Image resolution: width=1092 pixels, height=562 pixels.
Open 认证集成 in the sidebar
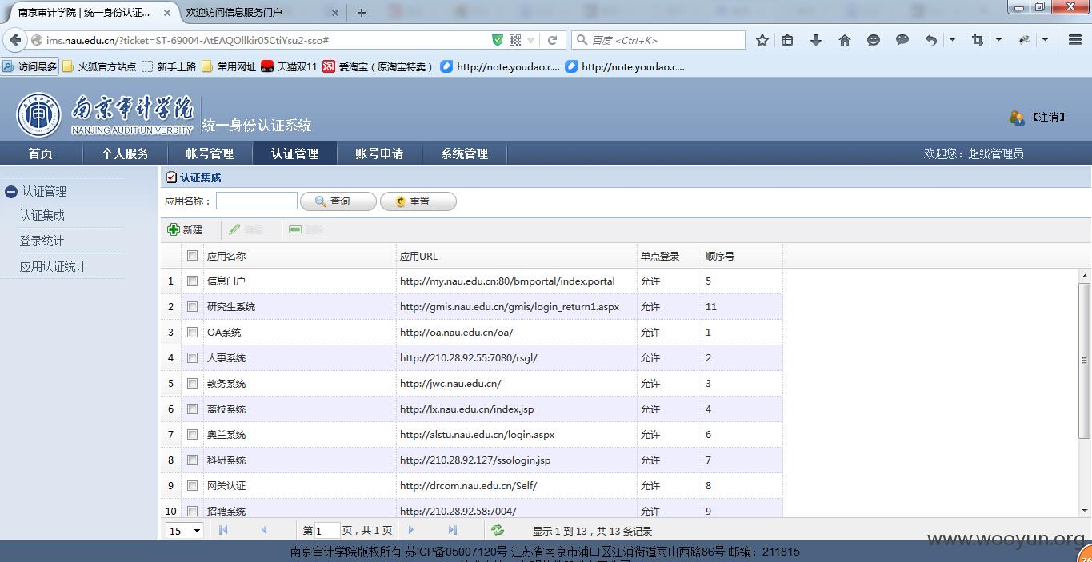click(x=42, y=215)
